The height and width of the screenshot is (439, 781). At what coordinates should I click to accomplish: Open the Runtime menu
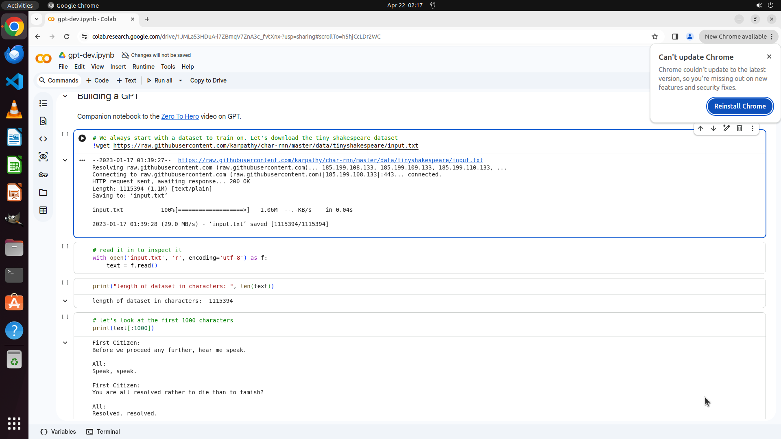point(143,67)
